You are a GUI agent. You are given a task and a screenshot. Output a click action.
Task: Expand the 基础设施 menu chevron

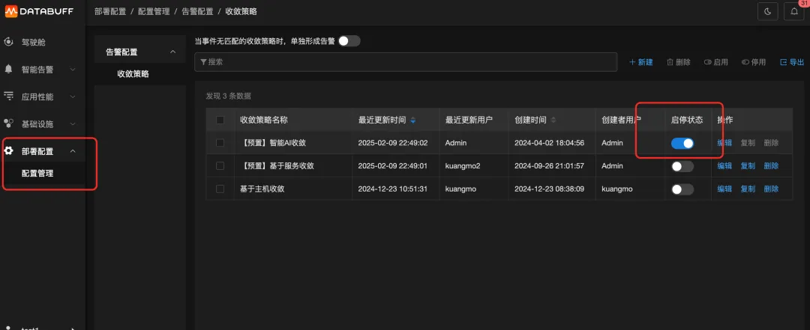73,123
